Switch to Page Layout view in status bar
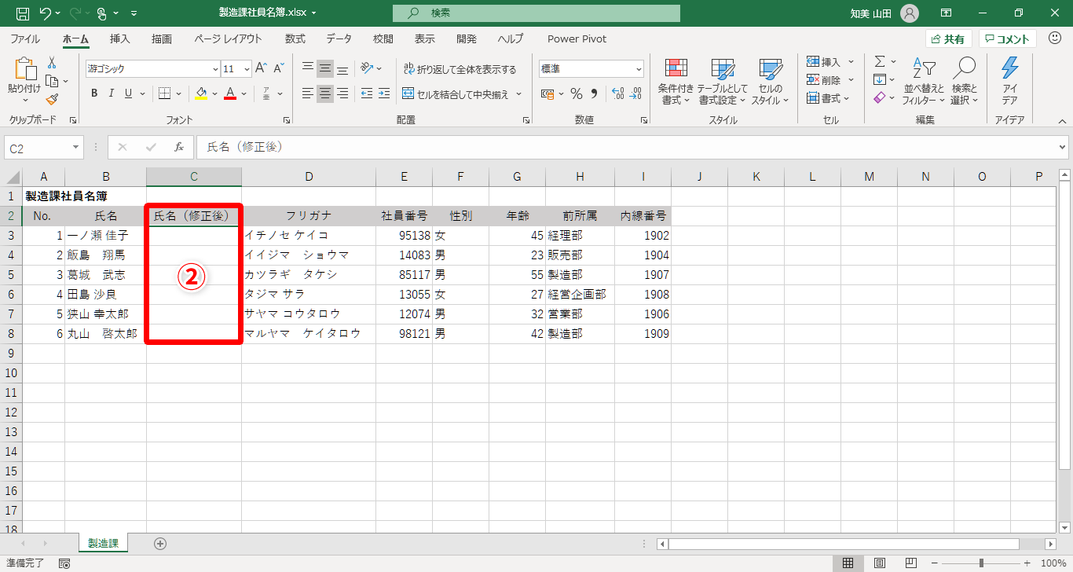Screen dimensions: 1073x572 880,563
